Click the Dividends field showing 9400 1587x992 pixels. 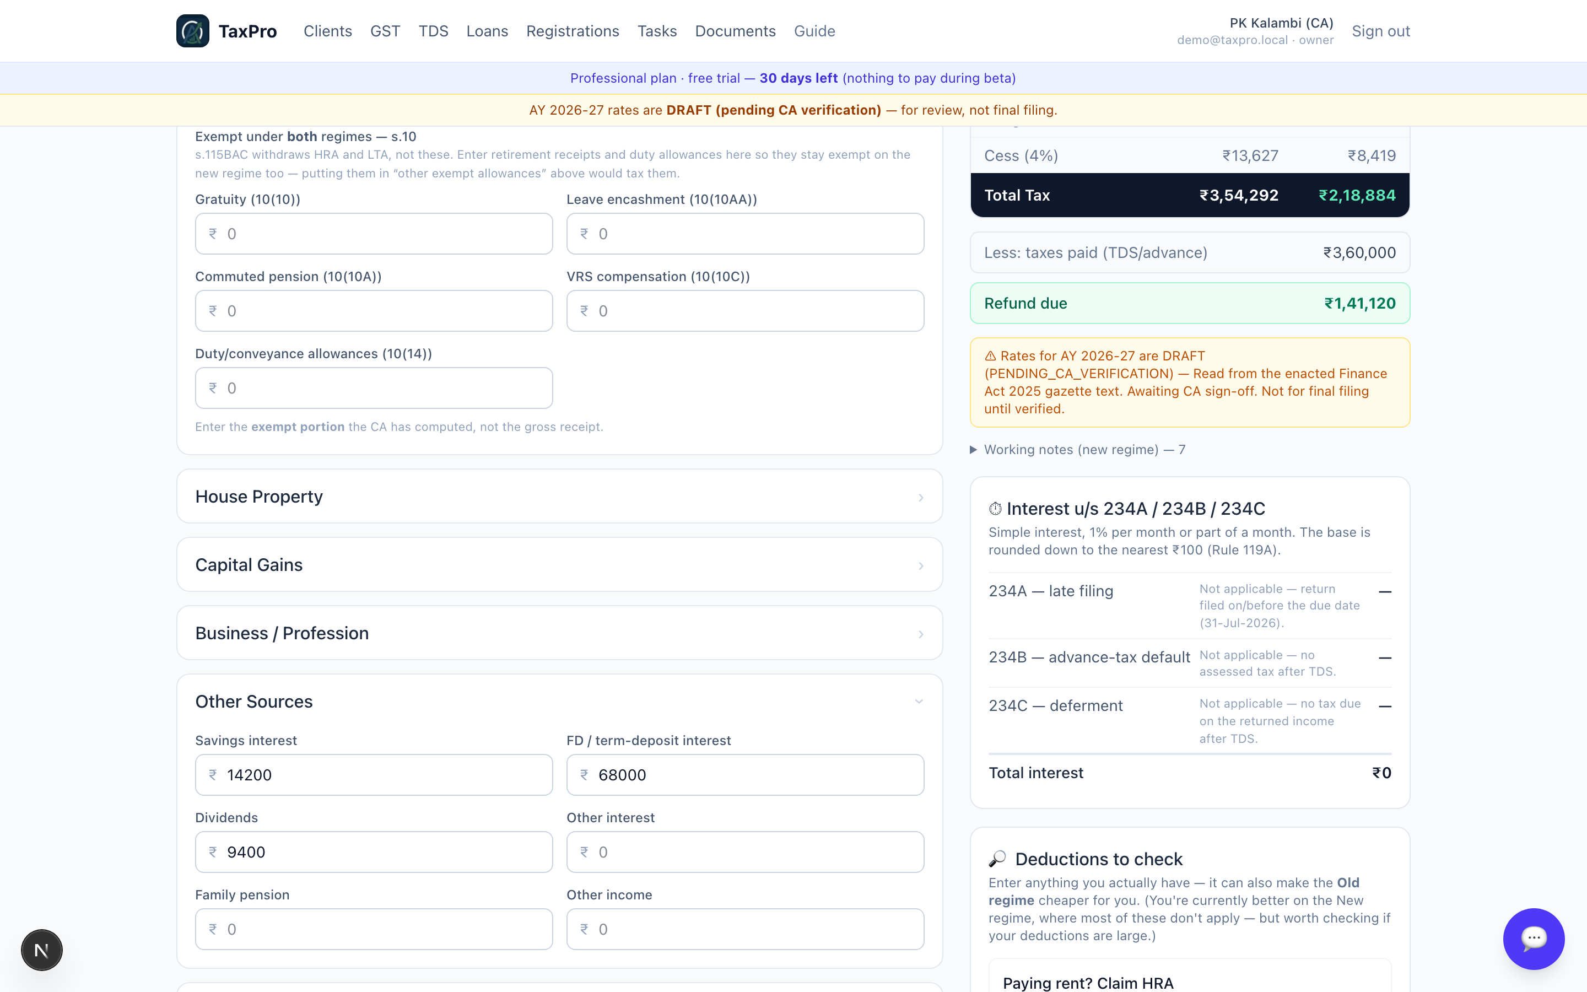(x=374, y=852)
